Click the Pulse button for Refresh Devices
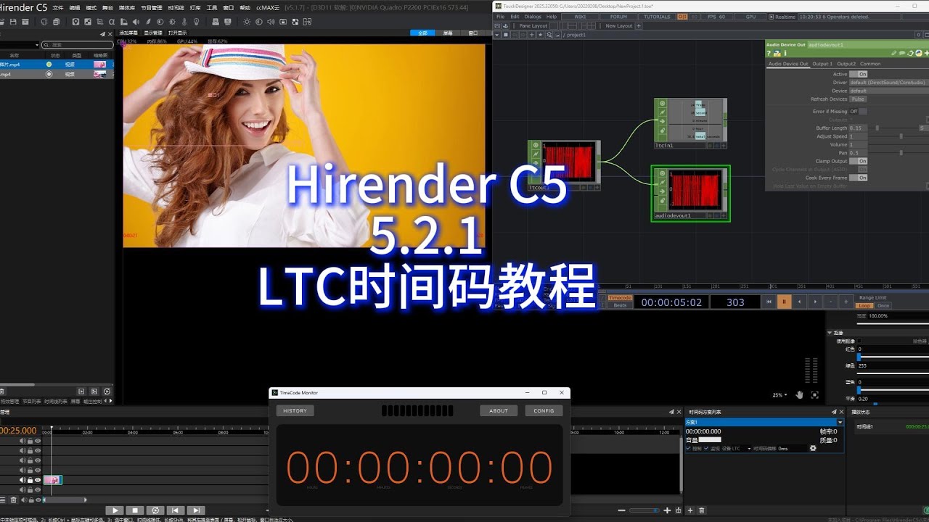This screenshot has width=929, height=522. tap(858, 99)
